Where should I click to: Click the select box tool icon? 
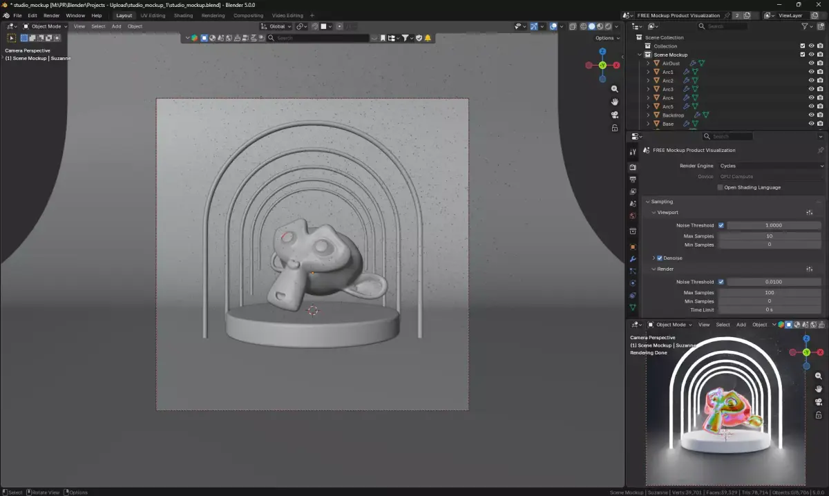click(x=12, y=38)
